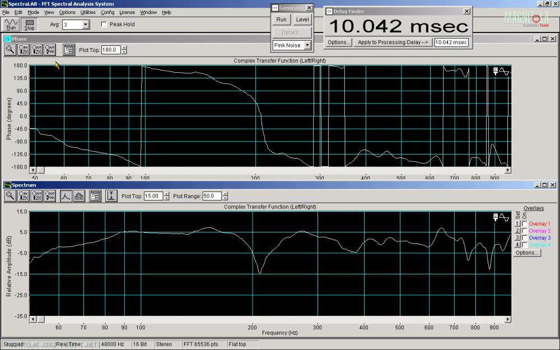560x350 pixels.
Task: Turn on the Overlay 4 checkbox
Action: 525,245
